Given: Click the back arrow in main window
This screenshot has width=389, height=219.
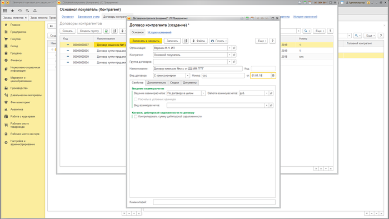Looking at the screenshot, I should tap(51, 26).
